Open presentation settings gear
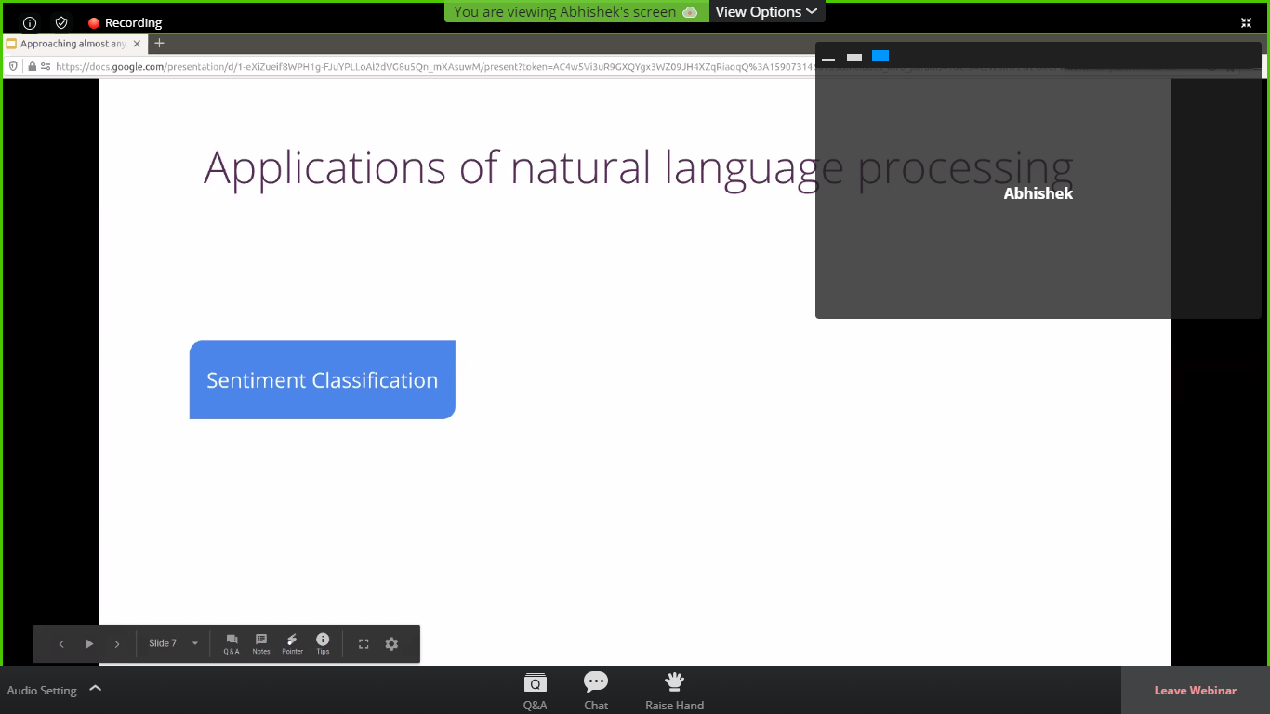 391,643
